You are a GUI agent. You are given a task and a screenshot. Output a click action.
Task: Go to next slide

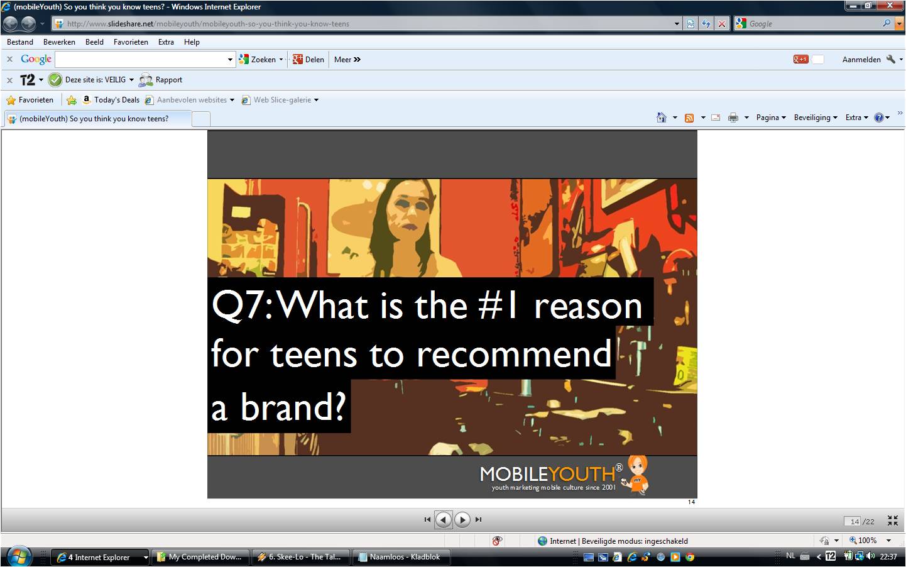tap(462, 520)
